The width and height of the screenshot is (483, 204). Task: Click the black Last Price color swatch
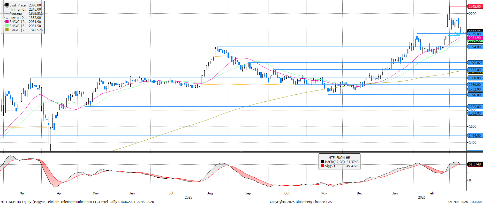[x=7, y=5]
